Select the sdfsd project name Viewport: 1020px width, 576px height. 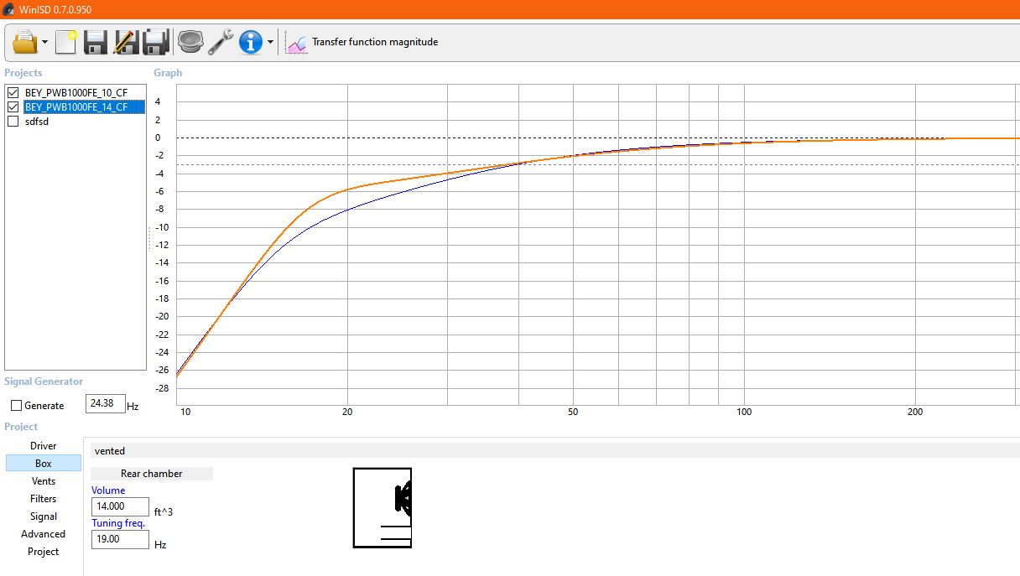(37, 122)
